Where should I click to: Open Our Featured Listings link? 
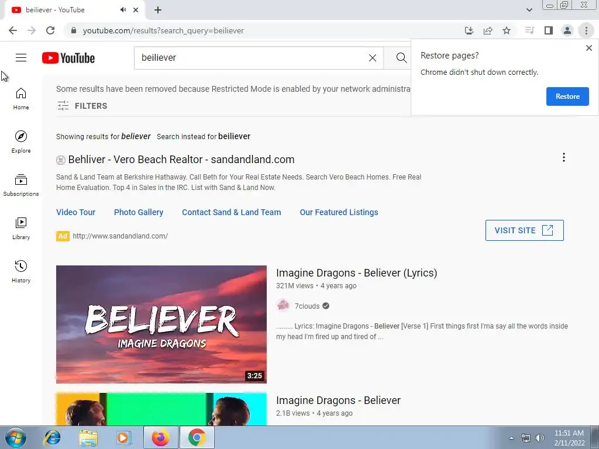pos(339,212)
